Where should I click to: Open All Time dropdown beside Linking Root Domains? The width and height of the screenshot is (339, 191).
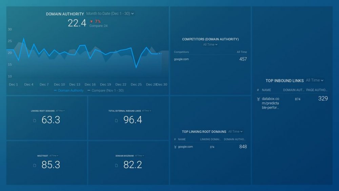(x=60, y=111)
